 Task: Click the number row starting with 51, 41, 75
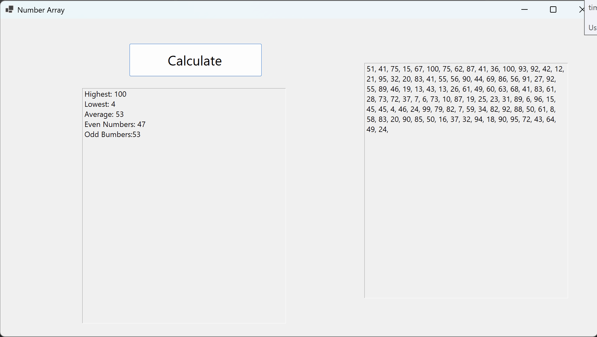(x=465, y=69)
